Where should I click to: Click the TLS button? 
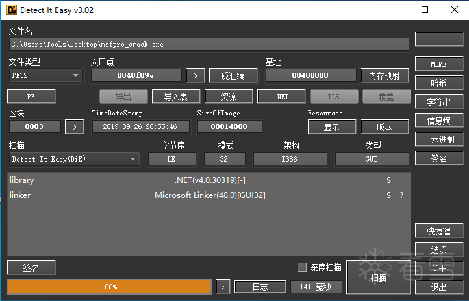tap(334, 96)
